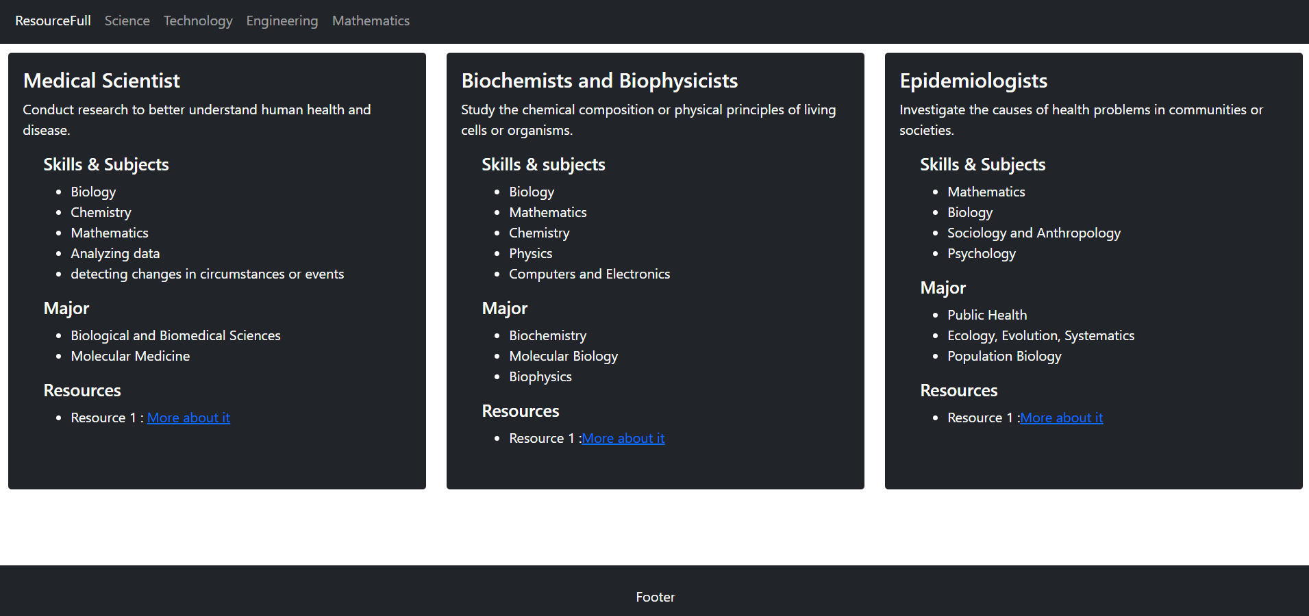
Task: Open the Technology section from navbar
Action: pos(197,21)
